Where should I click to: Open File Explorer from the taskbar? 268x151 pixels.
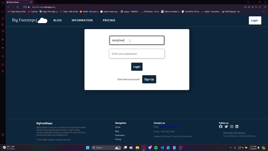coord(137,148)
